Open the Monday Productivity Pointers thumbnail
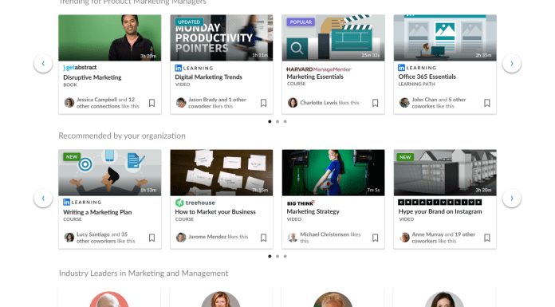 click(222, 38)
